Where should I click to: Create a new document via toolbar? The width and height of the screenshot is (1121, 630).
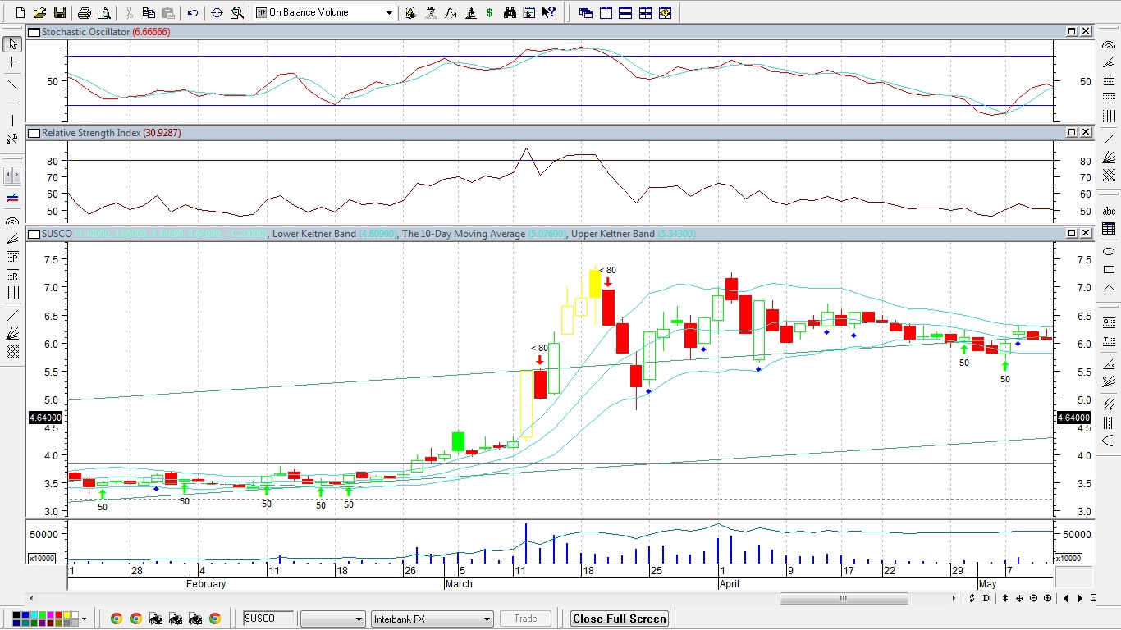pos(21,12)
